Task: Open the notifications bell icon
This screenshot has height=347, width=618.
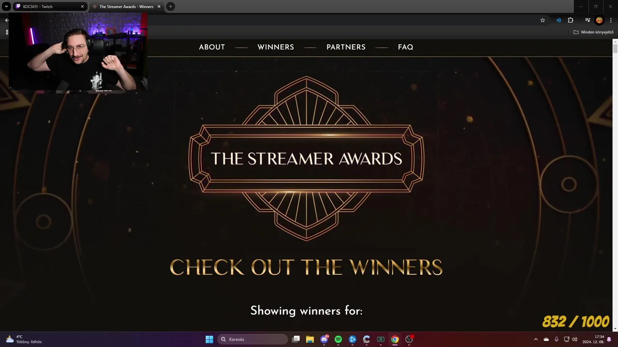Action: (x=609, y=339)
